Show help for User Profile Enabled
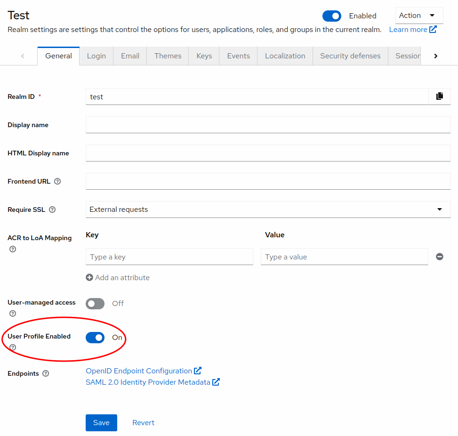Image resolution: width=458 pixels, height=436 pixels. 13,347
